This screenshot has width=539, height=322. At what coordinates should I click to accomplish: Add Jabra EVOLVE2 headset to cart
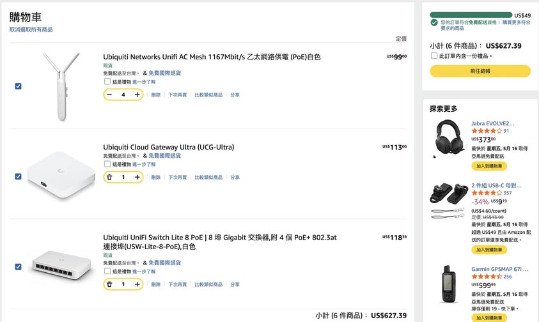[x=489, y=166]
